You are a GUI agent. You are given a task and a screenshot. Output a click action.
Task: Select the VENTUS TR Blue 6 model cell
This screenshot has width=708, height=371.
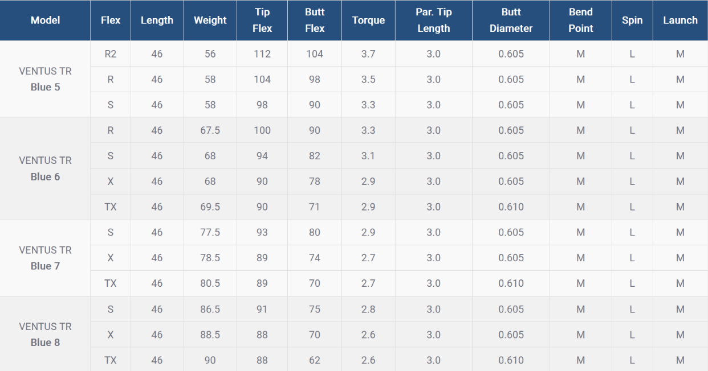(45, 168)
